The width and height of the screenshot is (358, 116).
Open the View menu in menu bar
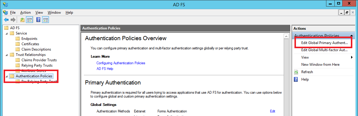[39, 12]
